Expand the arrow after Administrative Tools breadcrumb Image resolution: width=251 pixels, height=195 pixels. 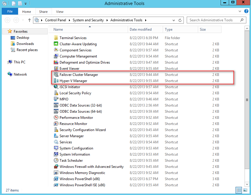146,20
